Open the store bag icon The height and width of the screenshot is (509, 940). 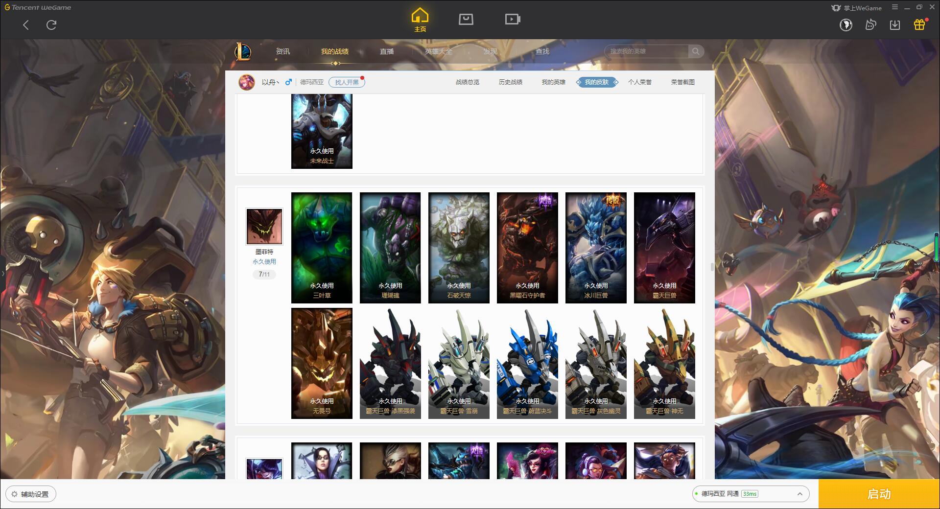466,19
